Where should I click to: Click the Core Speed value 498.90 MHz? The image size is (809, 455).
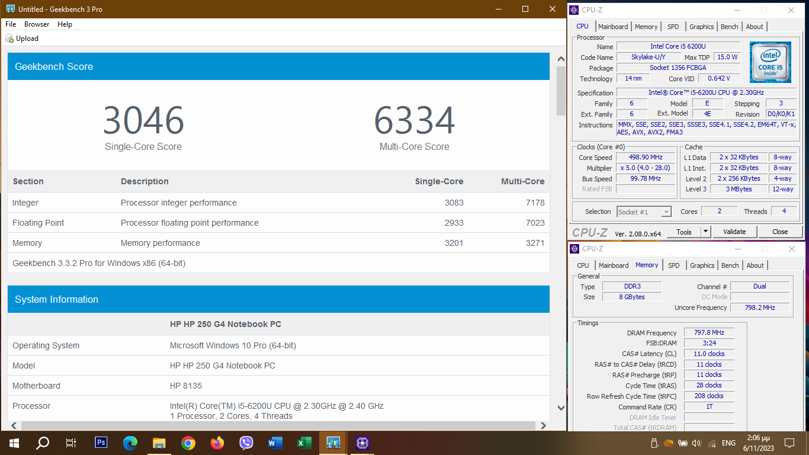pyautogui.click(x=646, y=158)
